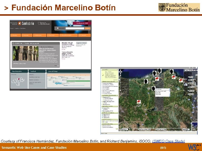Click the popup list scrollbar down arrow
Viewport: 202px width, 151px height.
(x=169, y=96)
